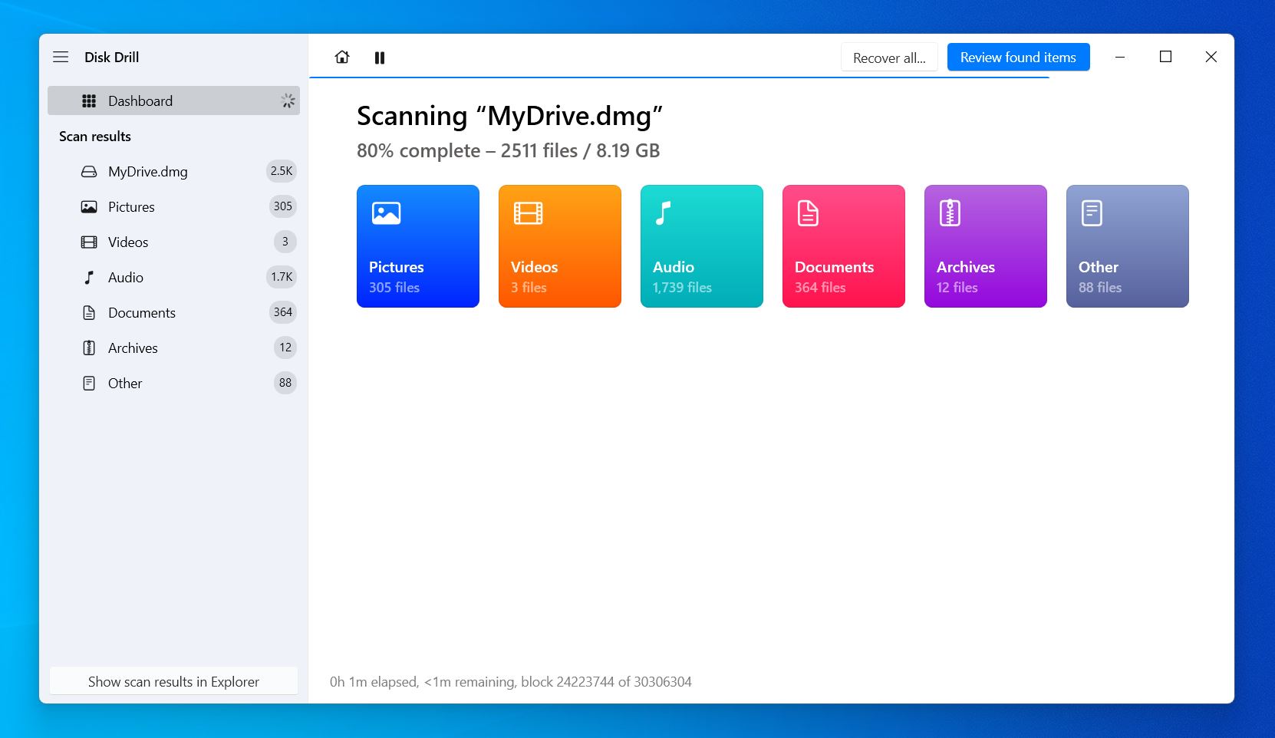This screenshot has width=1275, height=738.
Task: Open the purple Archives 12 files card
Action: (x=986, y=246)
